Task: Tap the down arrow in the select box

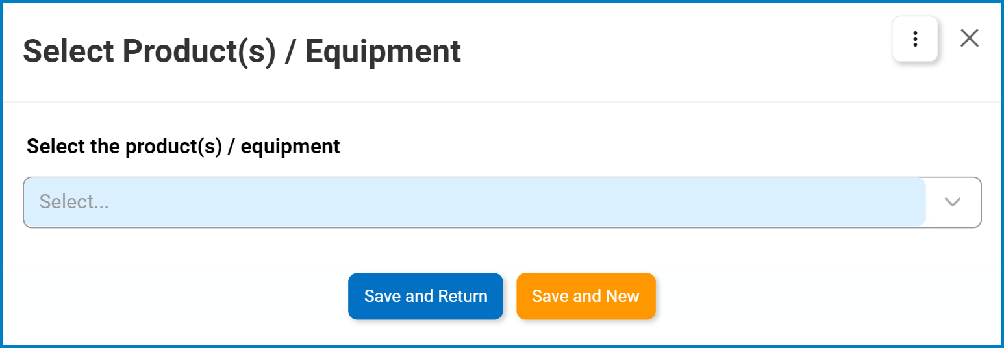Action: click(x=953, y=202)
